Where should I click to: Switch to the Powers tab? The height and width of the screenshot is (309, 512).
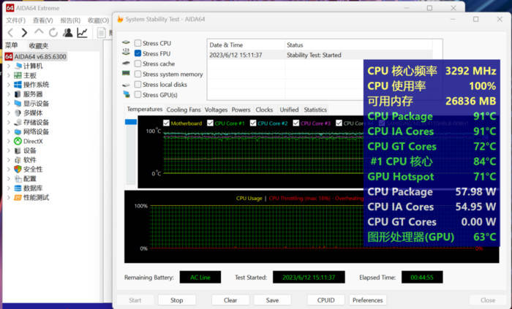point(241,110)
